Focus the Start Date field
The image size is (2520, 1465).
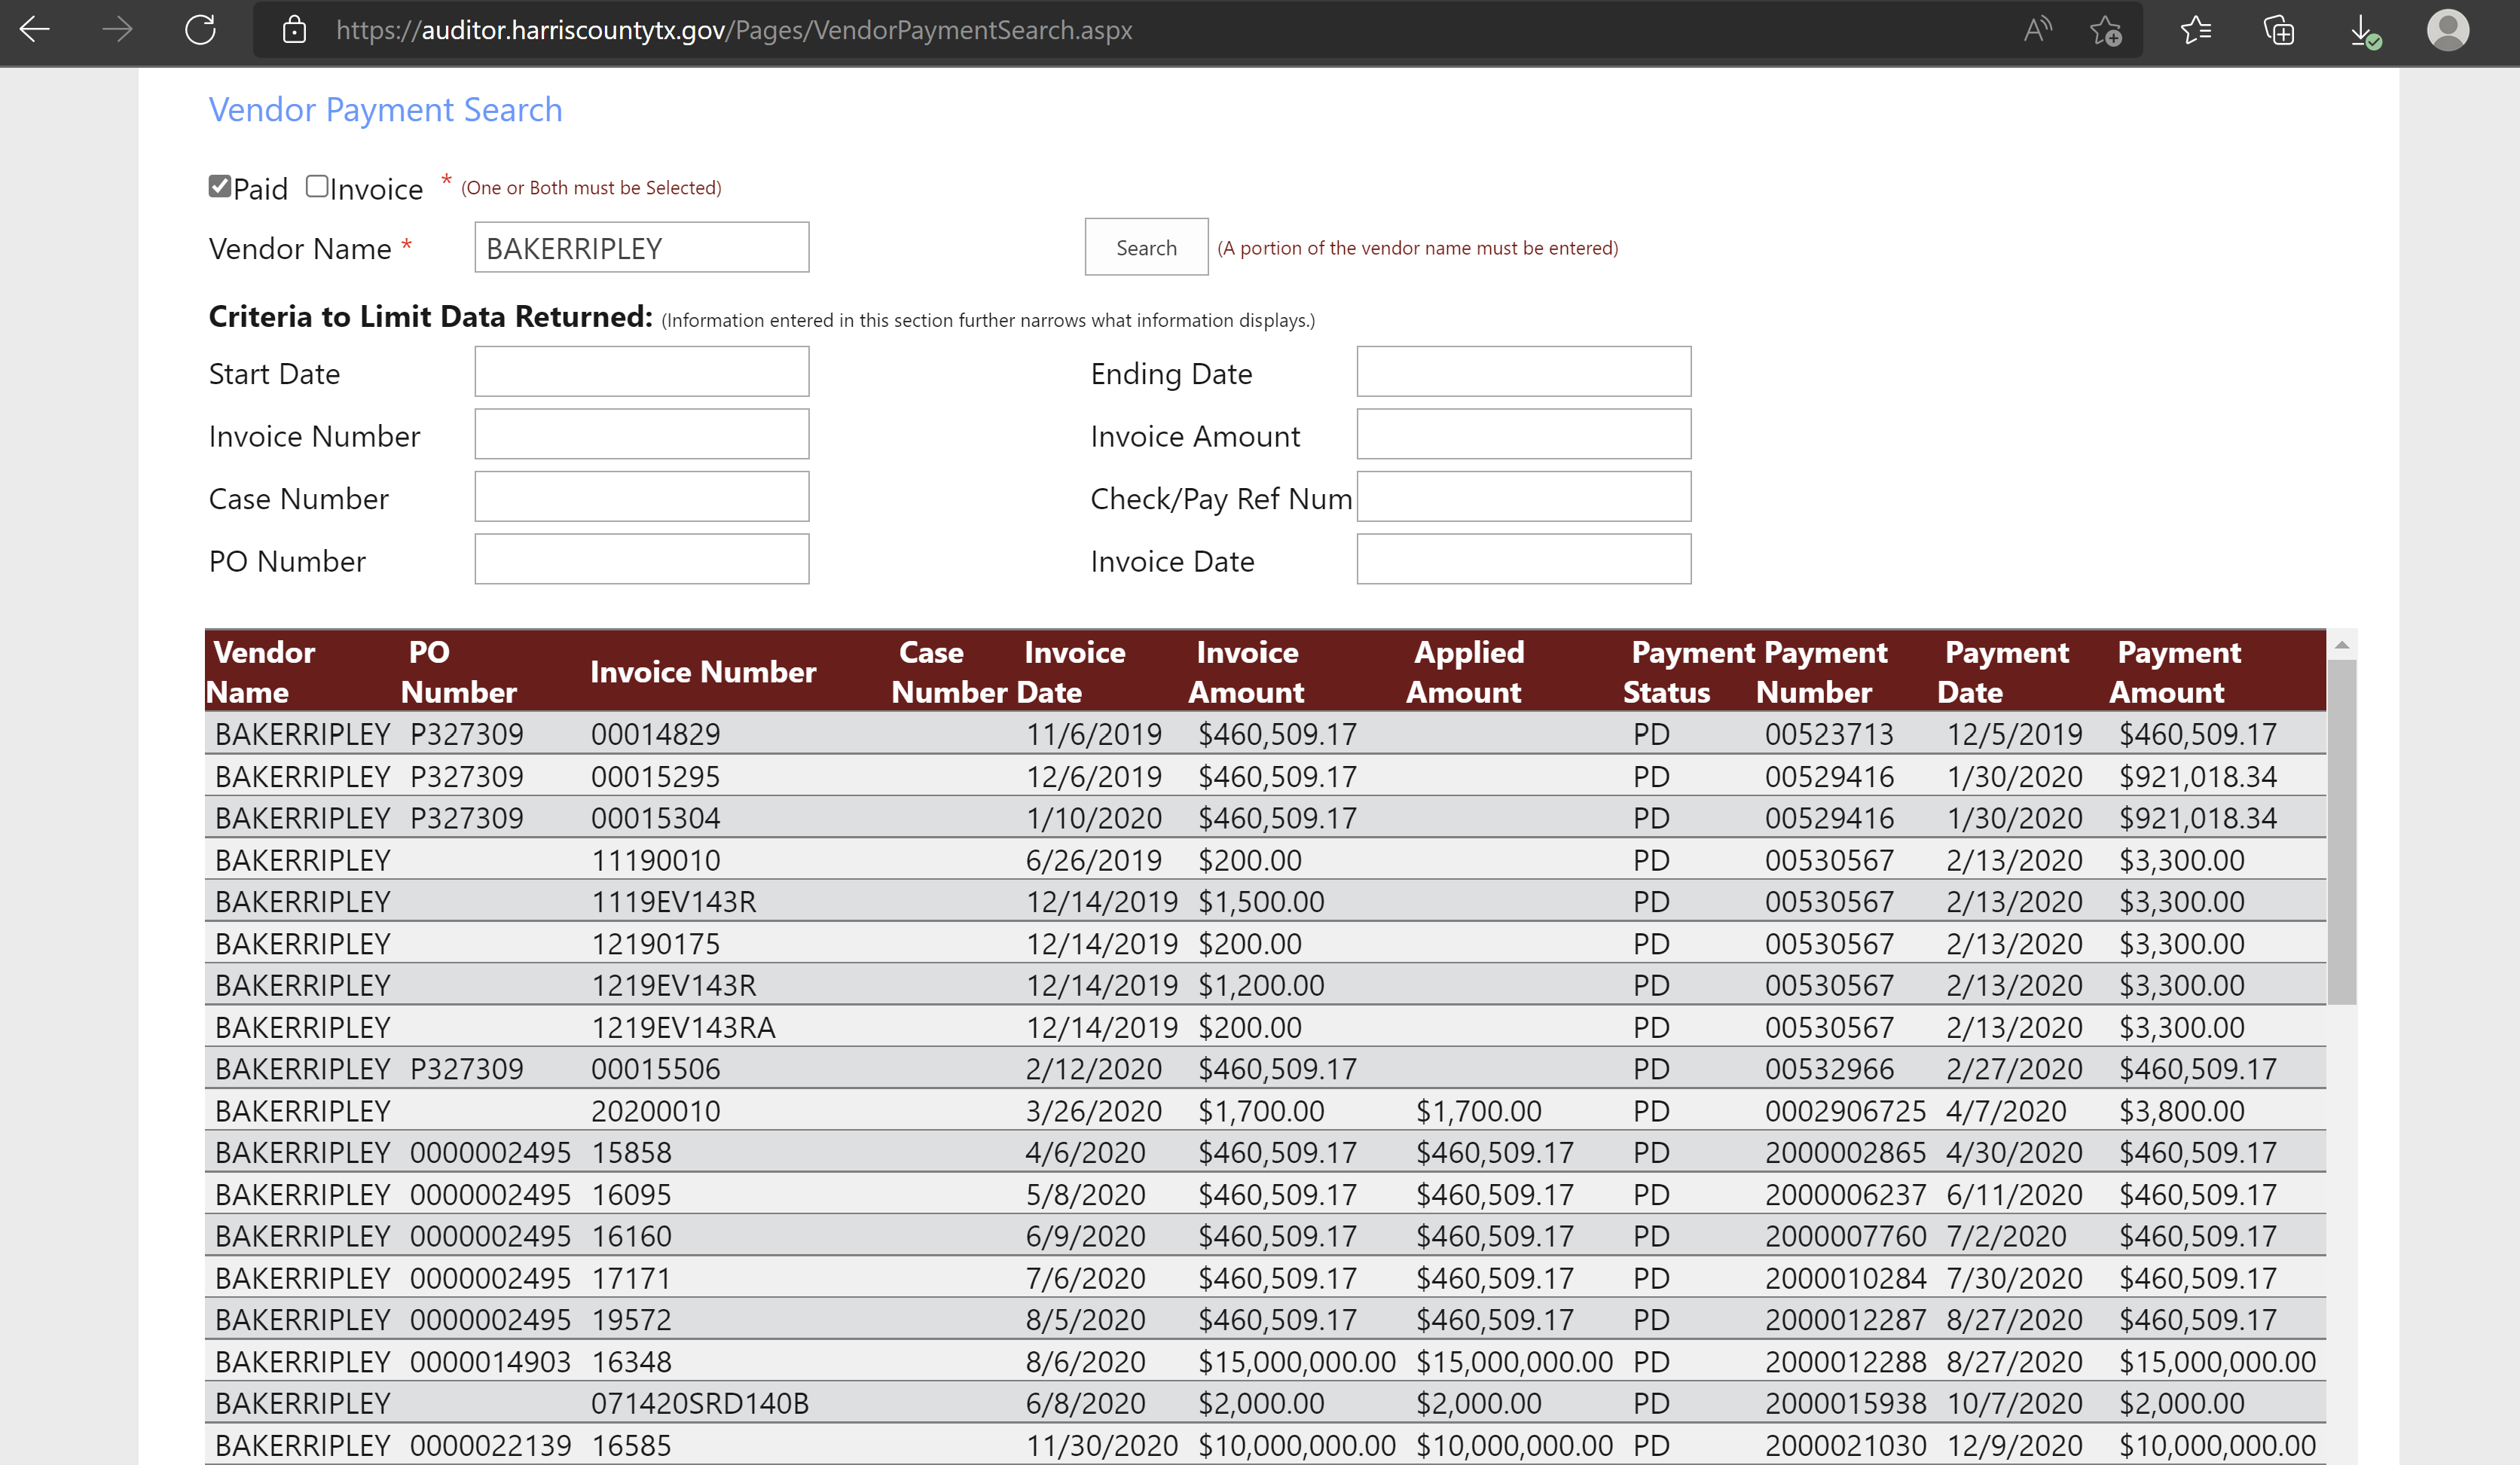[641, 372]
